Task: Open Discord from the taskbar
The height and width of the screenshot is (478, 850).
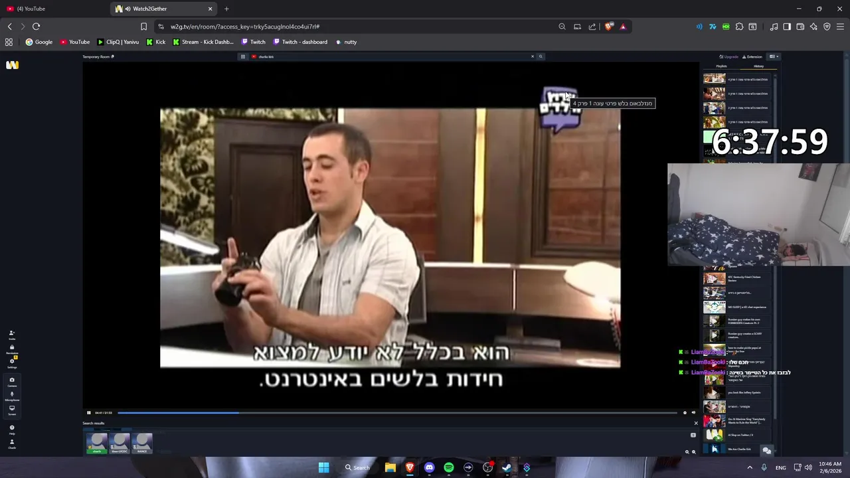Action: click(x=429, y=467)
